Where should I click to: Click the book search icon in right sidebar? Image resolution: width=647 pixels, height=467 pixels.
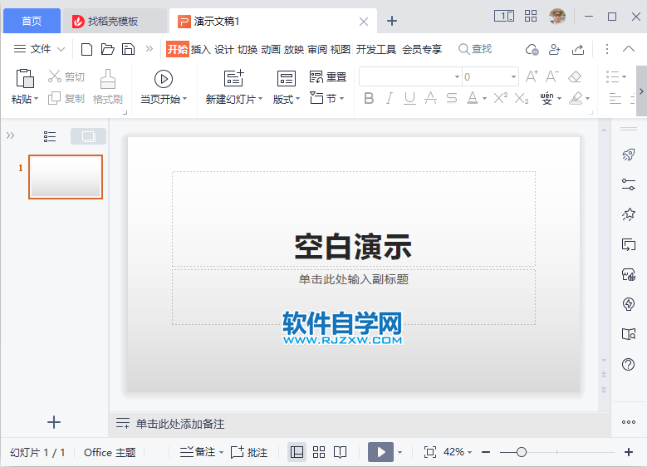pos(629,333)
